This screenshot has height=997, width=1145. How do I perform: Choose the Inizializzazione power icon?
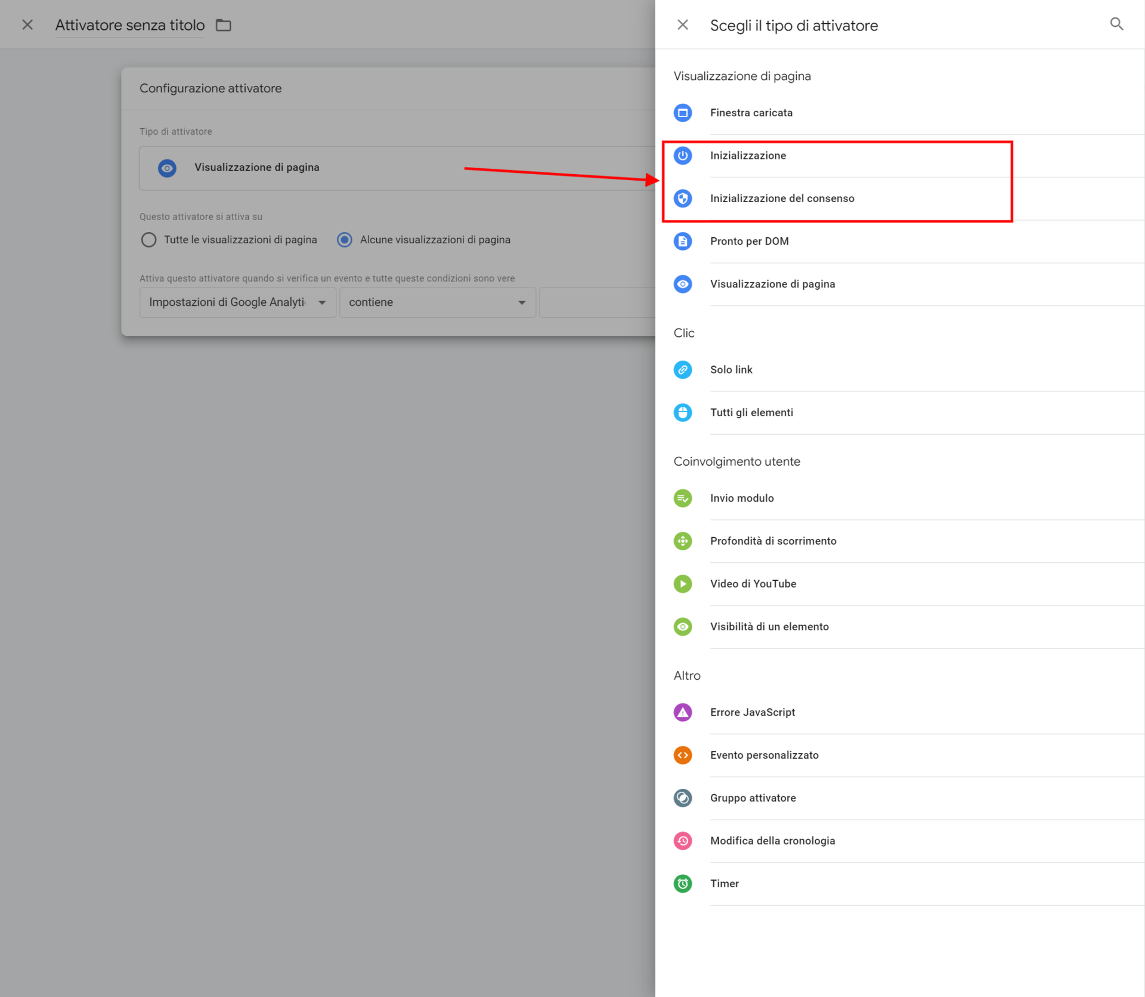tap(683, 156)
